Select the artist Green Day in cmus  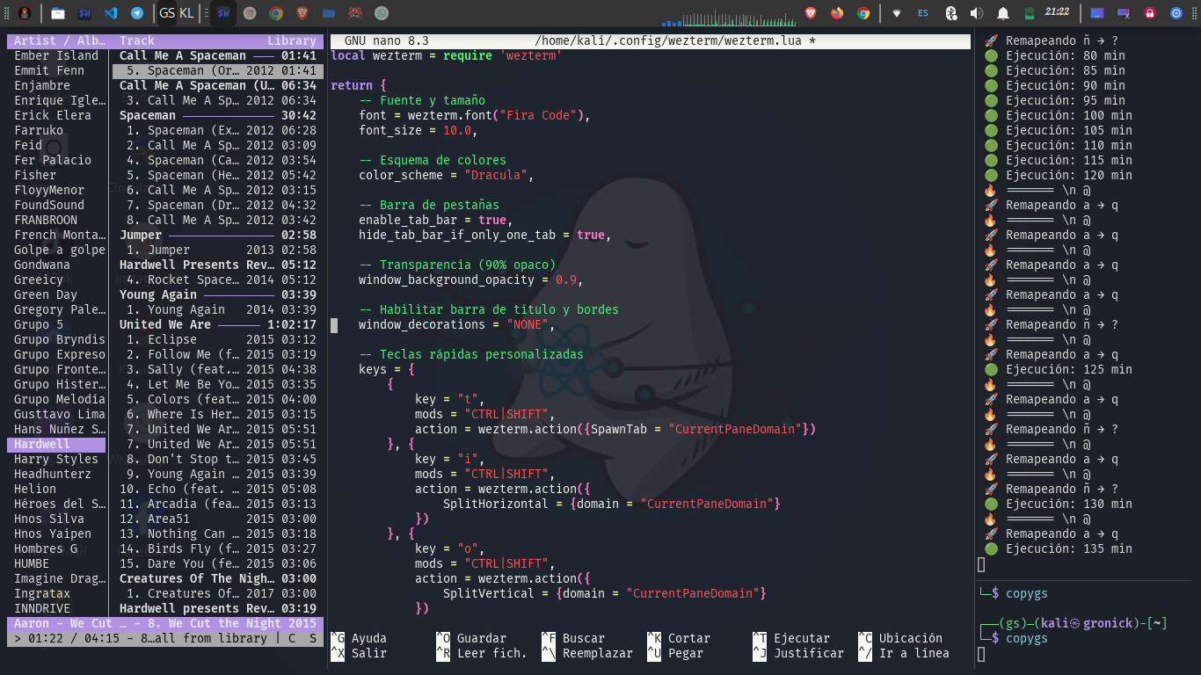tap(46, 294)
